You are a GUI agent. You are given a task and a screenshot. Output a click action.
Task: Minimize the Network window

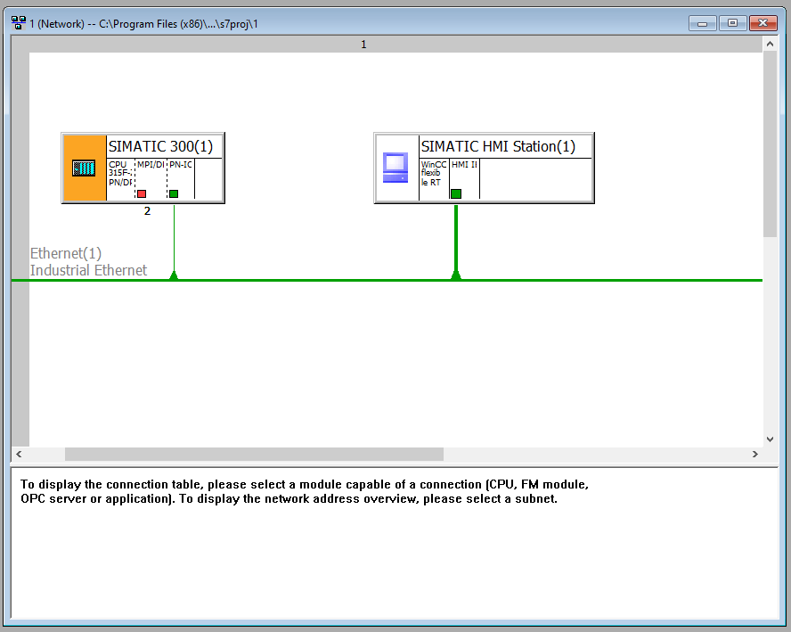click(702, 23)
